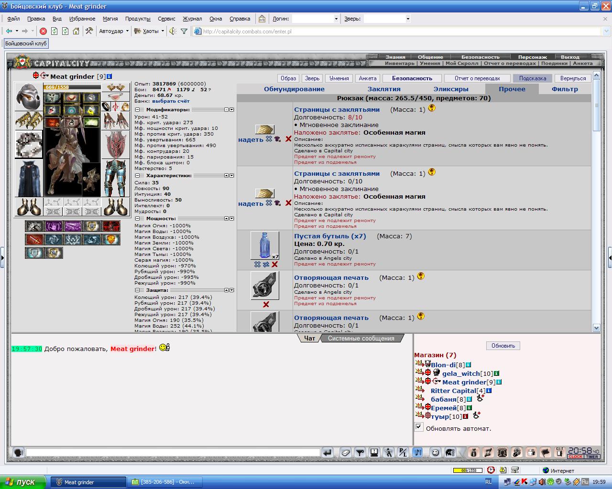Click the chat speaker head icon left of input
612x489 pixels.
18,452
